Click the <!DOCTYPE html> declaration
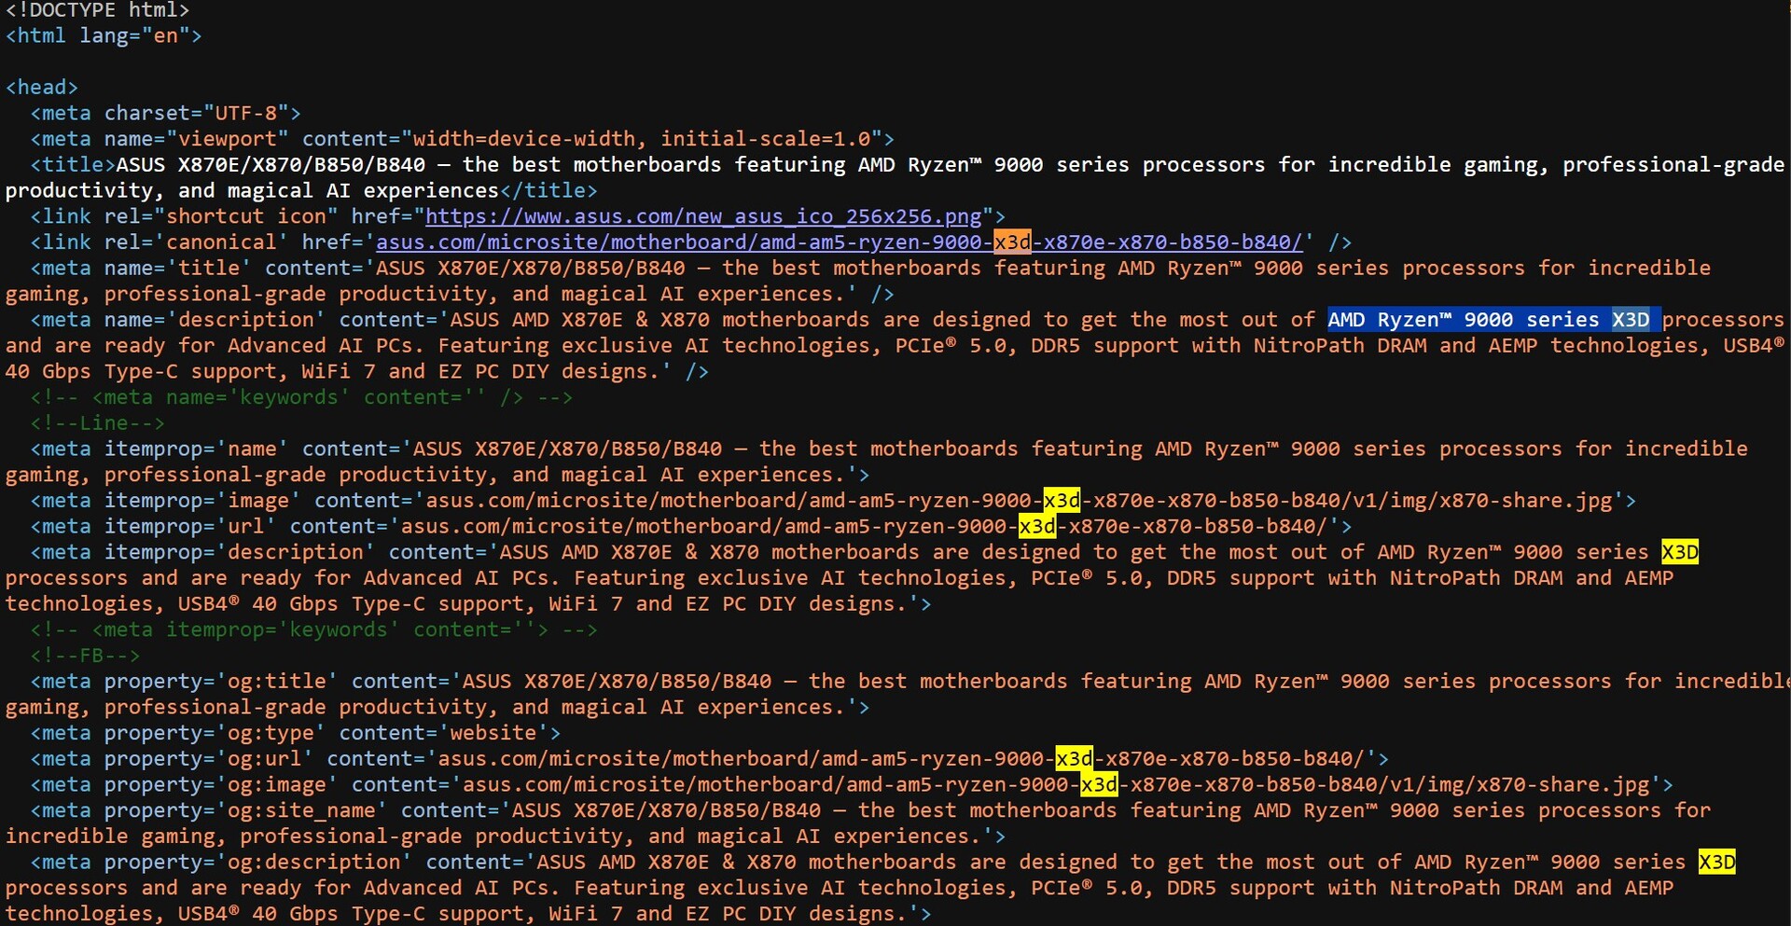This screenshot has width=1791, height=926. [x=97, y=10]
